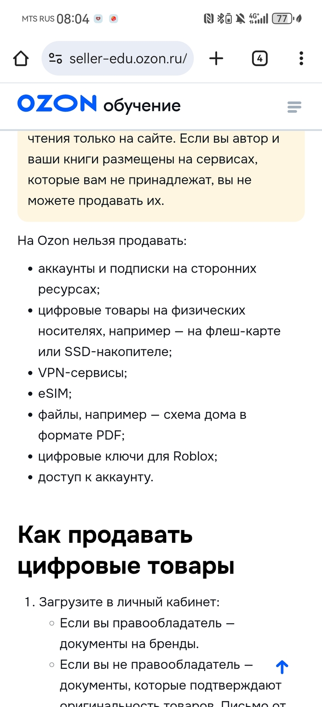Tap the 4G signal strength icon
The width and height of the screenshot is (322, 707).
point(254,19)
